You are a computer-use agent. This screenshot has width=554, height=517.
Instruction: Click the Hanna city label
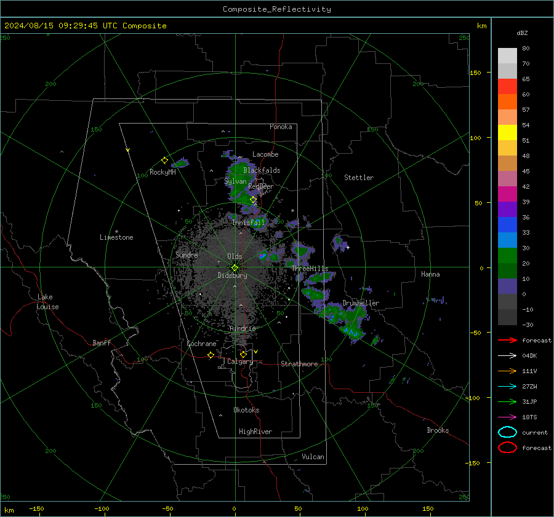click(430, 274)
